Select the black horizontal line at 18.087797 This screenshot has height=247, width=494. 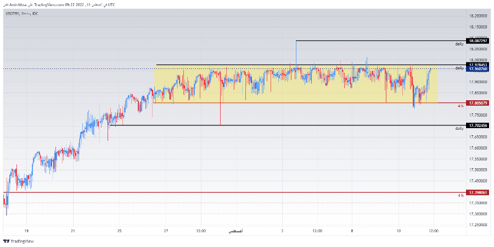[x=380, y=41]
